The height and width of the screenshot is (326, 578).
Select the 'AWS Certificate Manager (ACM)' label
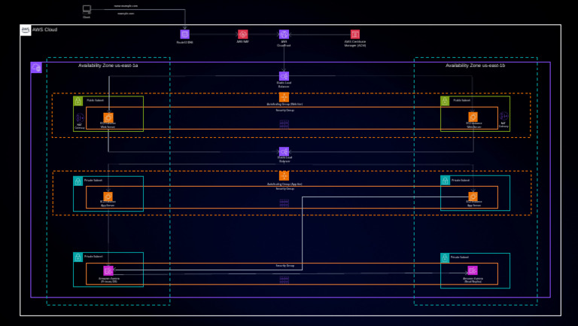tap(355, 44)
